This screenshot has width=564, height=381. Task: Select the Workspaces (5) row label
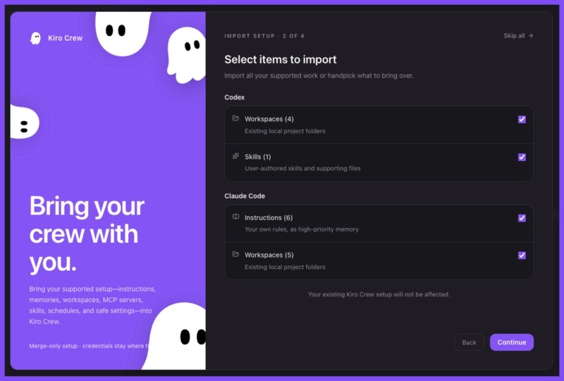tap(269, 255)
